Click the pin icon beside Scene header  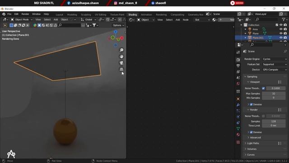point(285,51)
